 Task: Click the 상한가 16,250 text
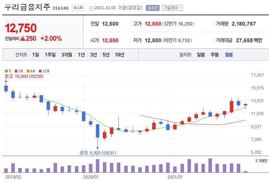point(179,24)
